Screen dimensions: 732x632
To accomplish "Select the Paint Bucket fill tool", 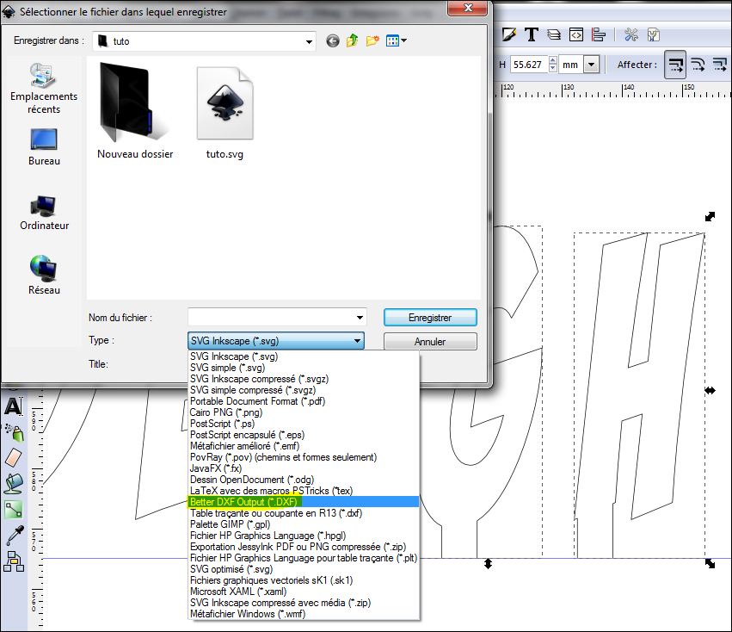I will pyautogui.click(x=14, y=484).
